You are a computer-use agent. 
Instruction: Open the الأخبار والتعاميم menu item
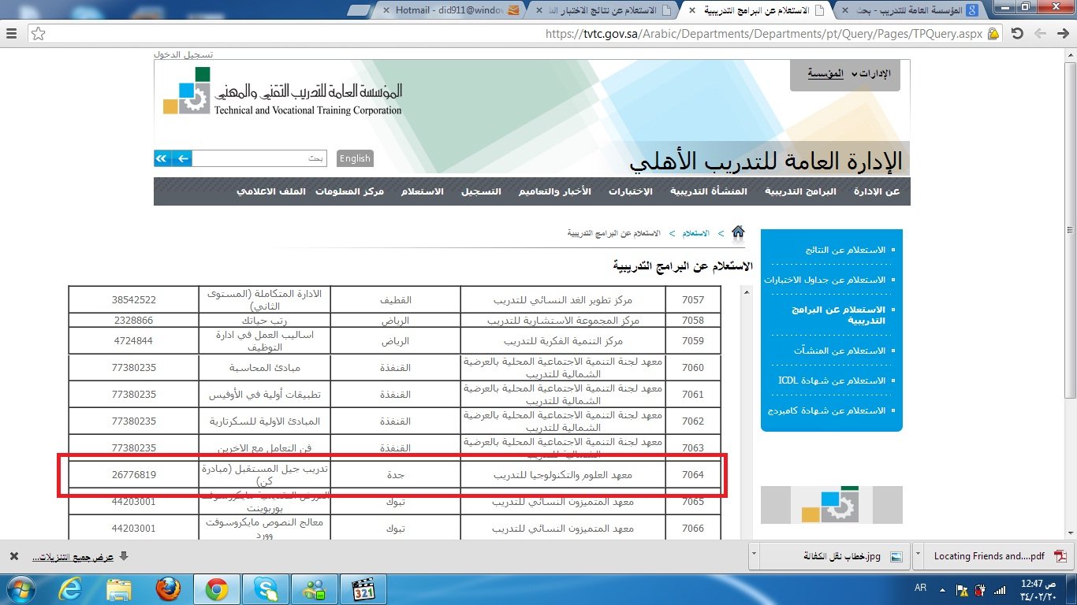click(x=555, y=191)
